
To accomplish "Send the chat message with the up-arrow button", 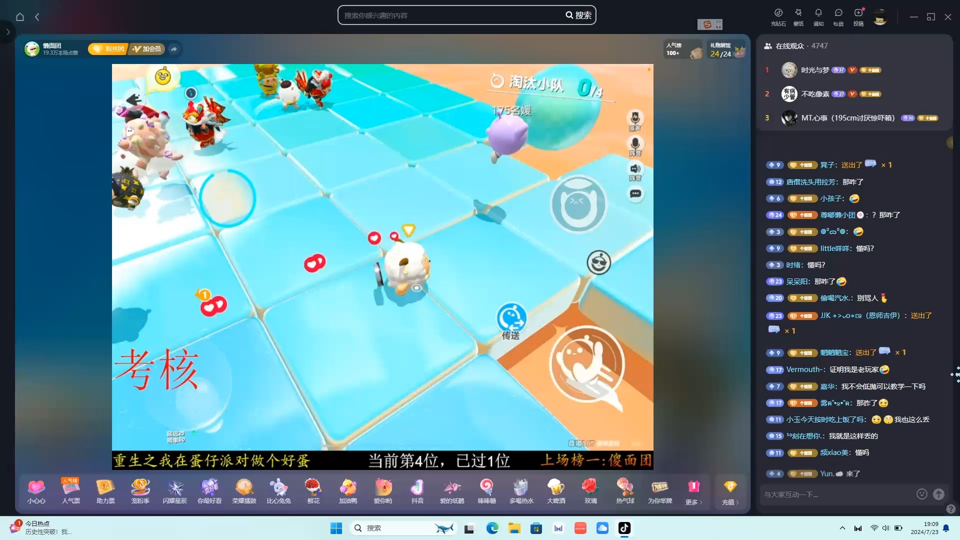I will pos(939,494).
